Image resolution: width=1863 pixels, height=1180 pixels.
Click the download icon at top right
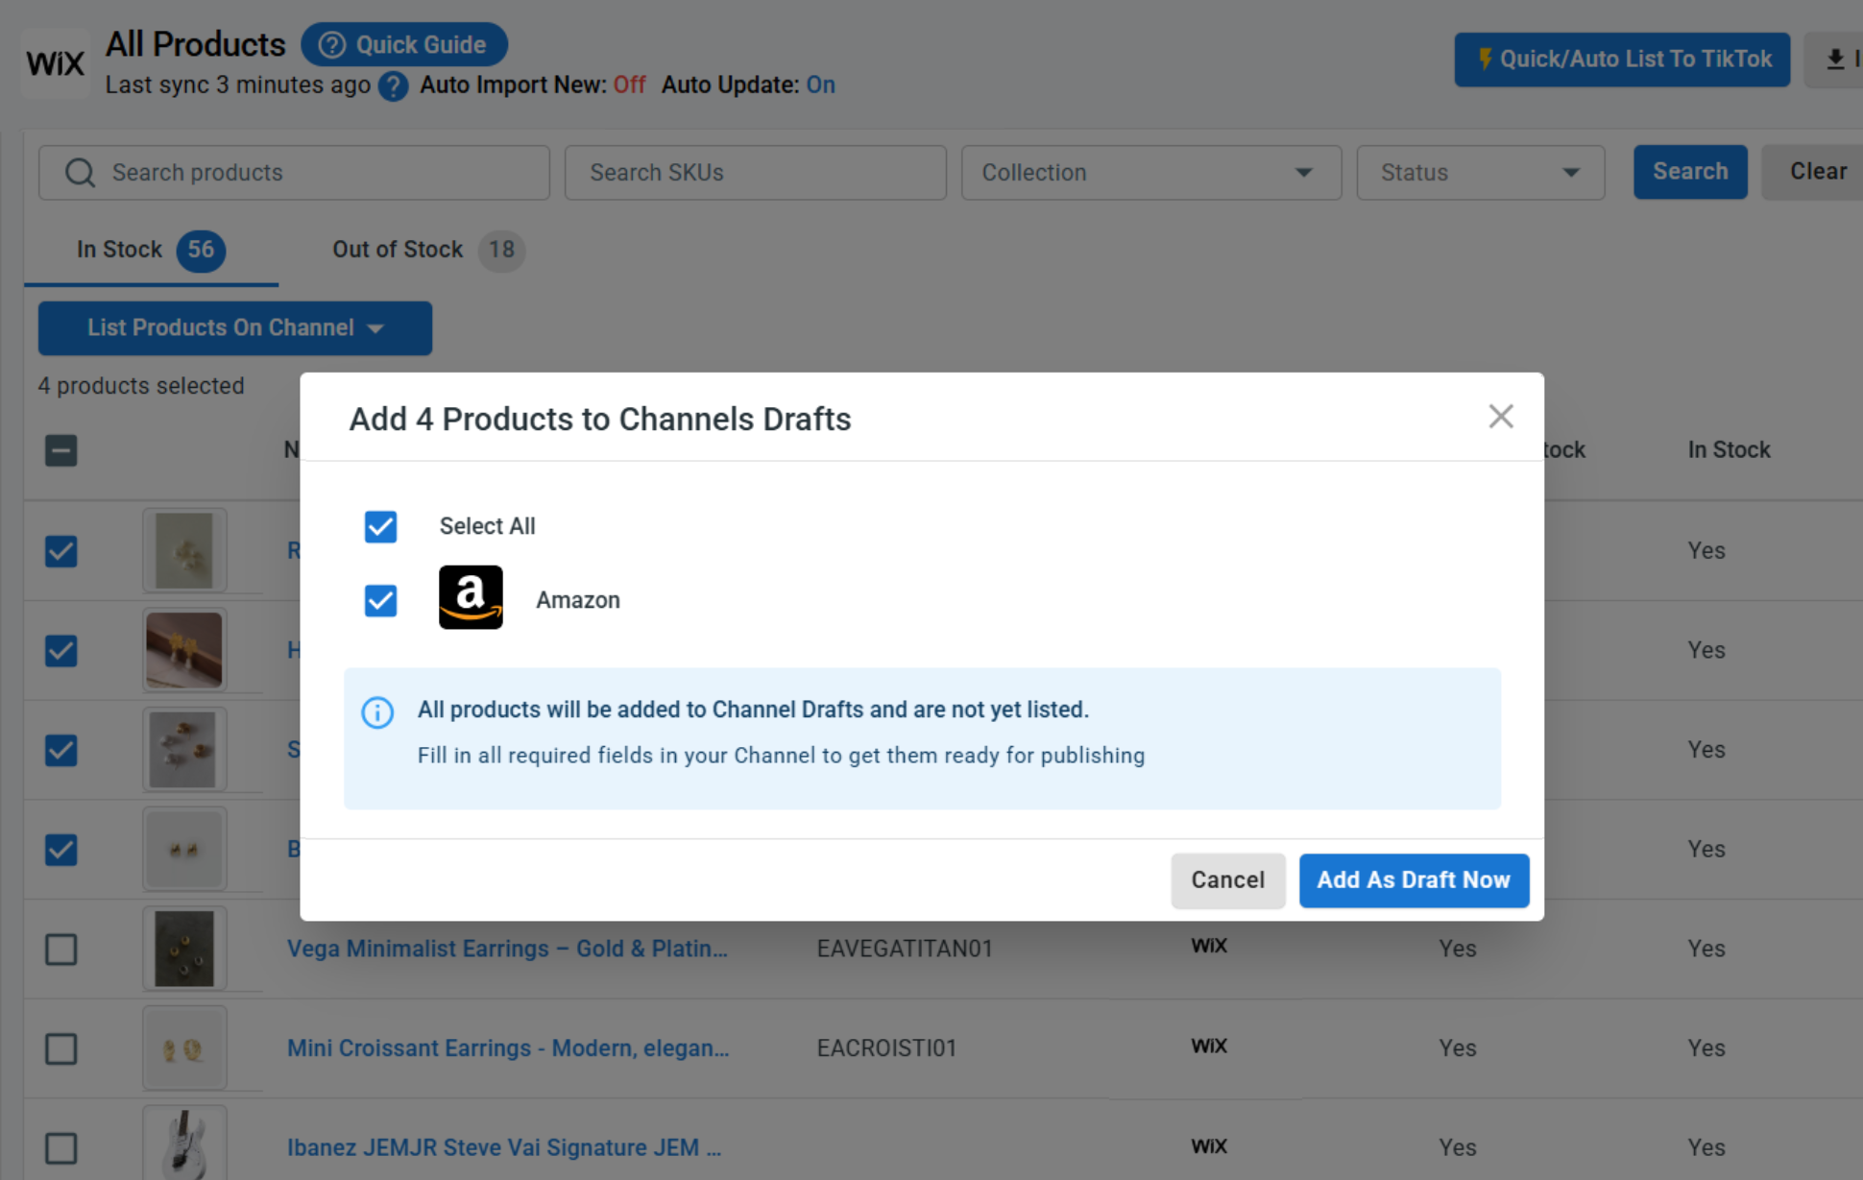click(x=1835, y=60)
